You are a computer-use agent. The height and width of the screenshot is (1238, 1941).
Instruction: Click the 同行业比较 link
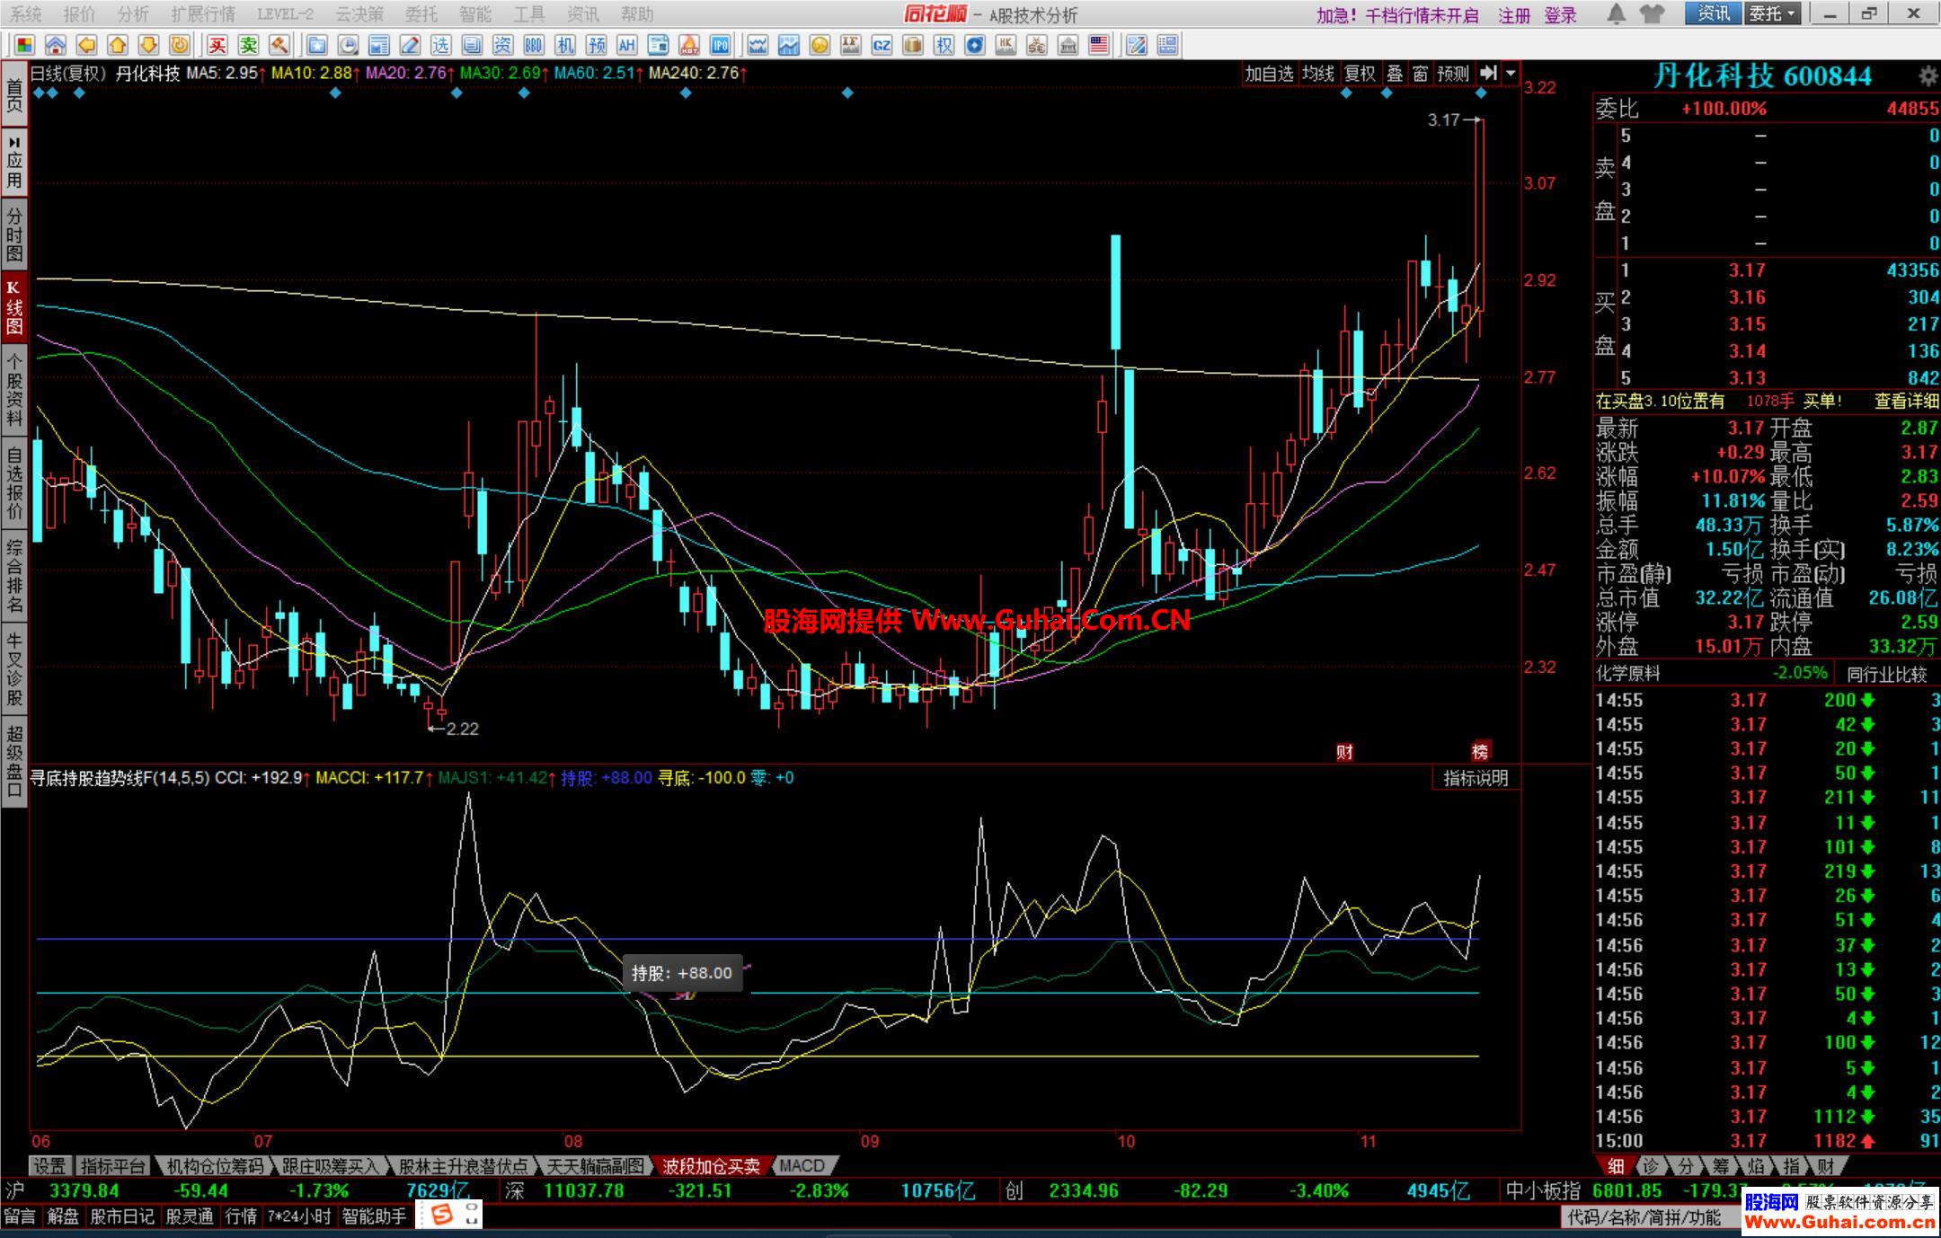pyautogui.click(x=1887, y=674)
